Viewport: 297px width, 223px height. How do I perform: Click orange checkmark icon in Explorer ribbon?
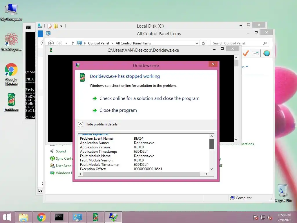pos(246,53)
